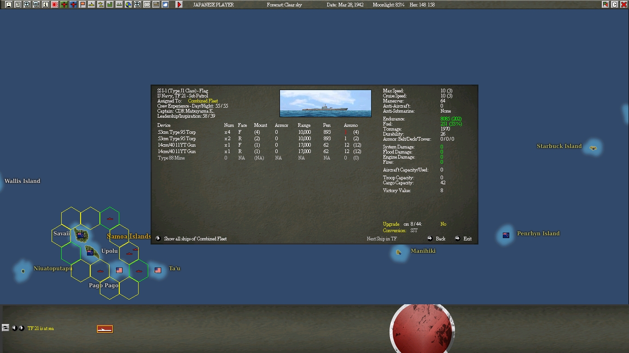Click the yellow Conversion label
This screenshot has width=629, height=353.
(x=395, y=230)
